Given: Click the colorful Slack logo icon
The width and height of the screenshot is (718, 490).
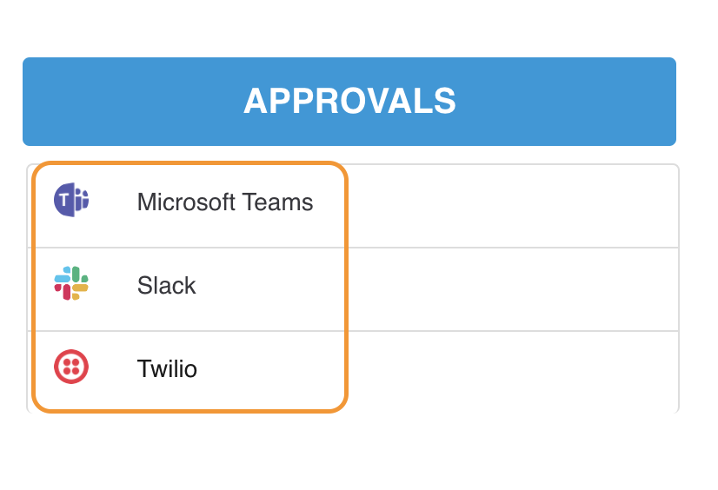Looking at the screenshot, I should [71, 284].
